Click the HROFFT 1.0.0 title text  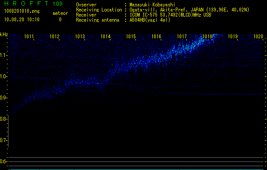(x=33, y=3)
